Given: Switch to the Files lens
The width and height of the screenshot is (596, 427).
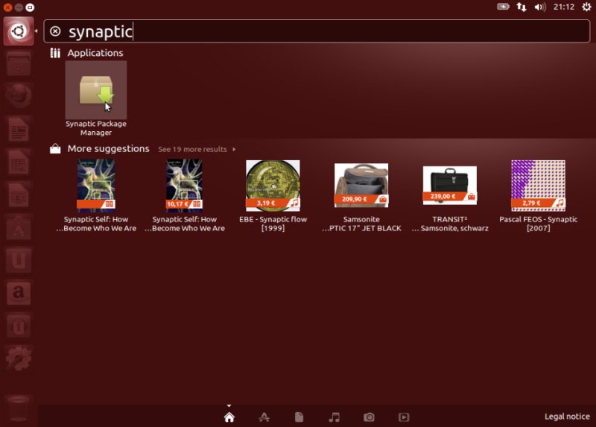Looking at the screenshot, I should click(299, 417).
